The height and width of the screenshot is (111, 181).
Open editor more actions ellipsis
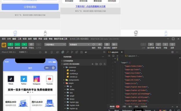[177, 52]
